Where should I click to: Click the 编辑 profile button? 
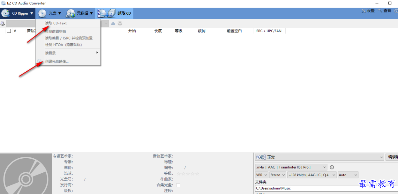point(392,157)
